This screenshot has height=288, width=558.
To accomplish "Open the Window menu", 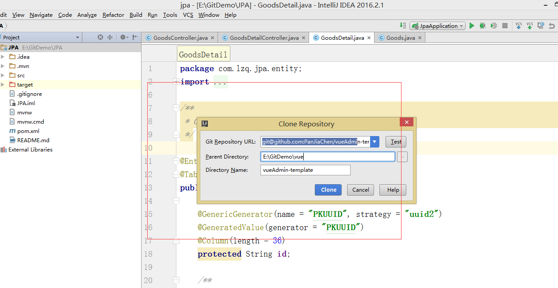I will [209, 15].
